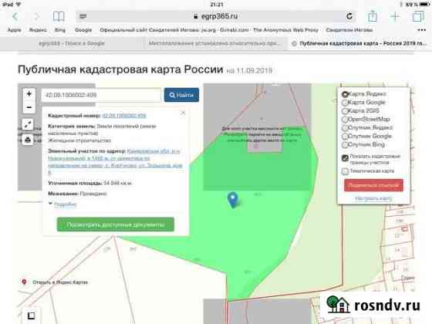Open the cadastral number link in popup
The image size is (432, 324).
124,116
